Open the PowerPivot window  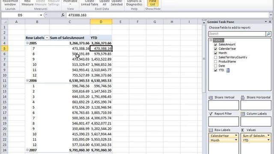[x=10, y=3]
